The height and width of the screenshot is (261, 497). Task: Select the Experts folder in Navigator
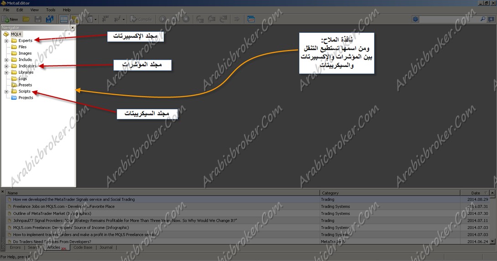pos(25,41)
